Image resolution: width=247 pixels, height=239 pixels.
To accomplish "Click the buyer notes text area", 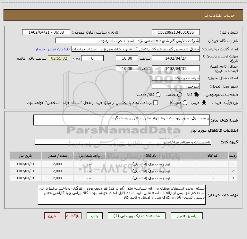I will click(122, 195).
